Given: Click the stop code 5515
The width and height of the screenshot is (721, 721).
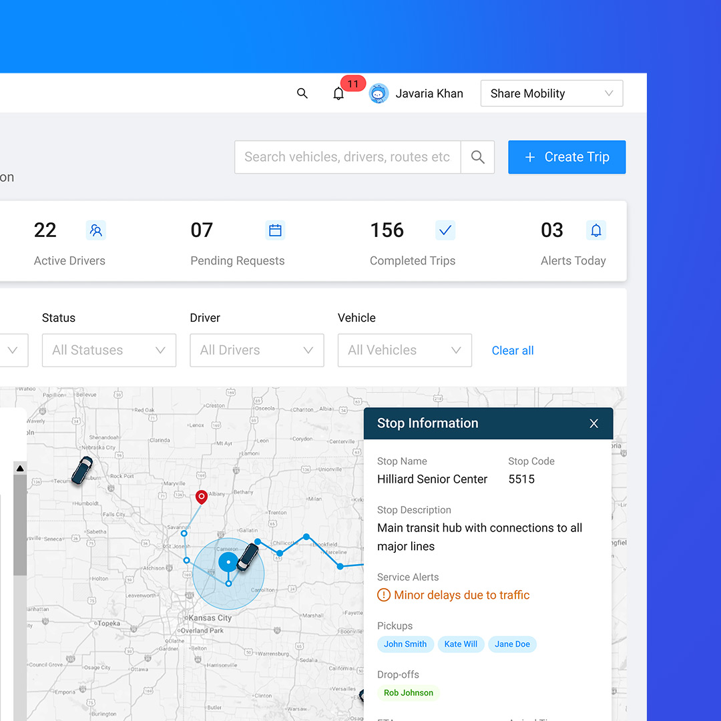Looking at the screenshot, I should coord(521,479).
